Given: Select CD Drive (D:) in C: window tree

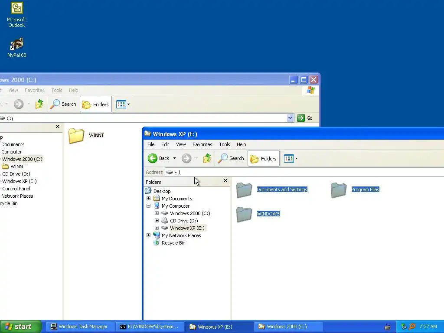Looking at the screenshot, I should click(x=16, y=174).
